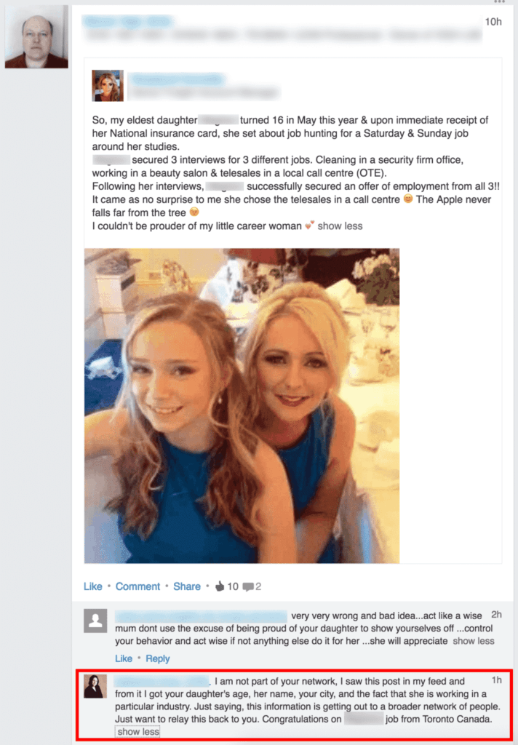Share the post
The height and width of the screenshot is (745, 518).
(187, 586)
